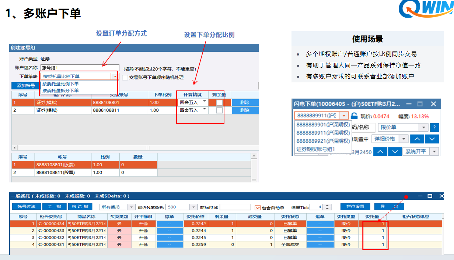Click the blue down chevron next to 详细价格
This screenshot has width=454, height=260.
click(x=431, y=139)
